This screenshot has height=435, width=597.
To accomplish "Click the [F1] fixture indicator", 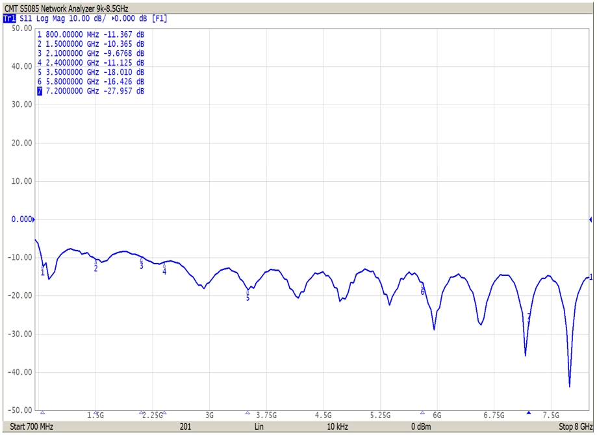I will click(160, 19).
